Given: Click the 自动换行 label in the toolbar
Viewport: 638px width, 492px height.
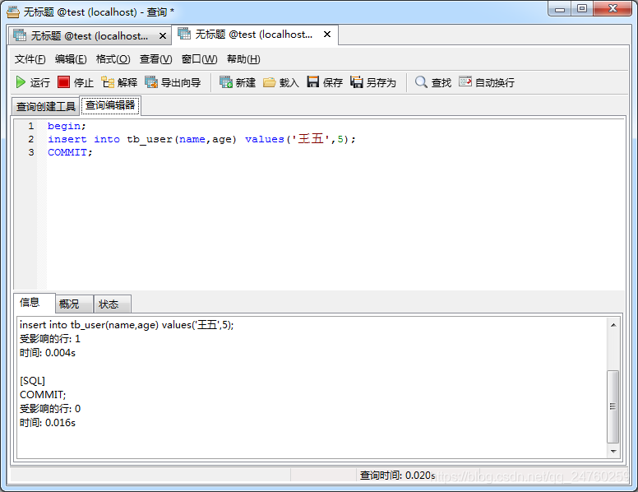Looking at the screenshot, I should [495, 82].
